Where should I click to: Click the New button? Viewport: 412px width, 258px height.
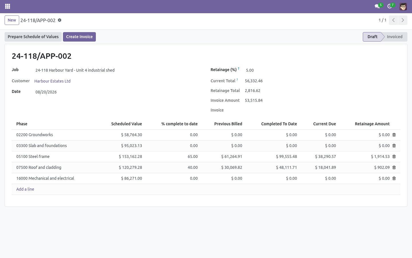12,20
